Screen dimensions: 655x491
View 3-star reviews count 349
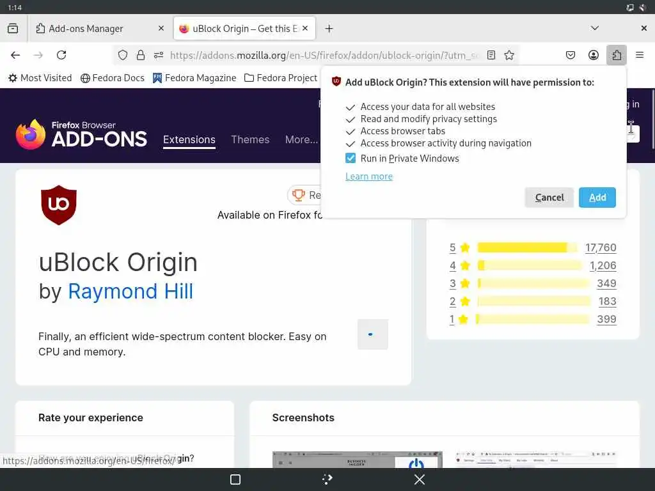(x=606, y=283)
